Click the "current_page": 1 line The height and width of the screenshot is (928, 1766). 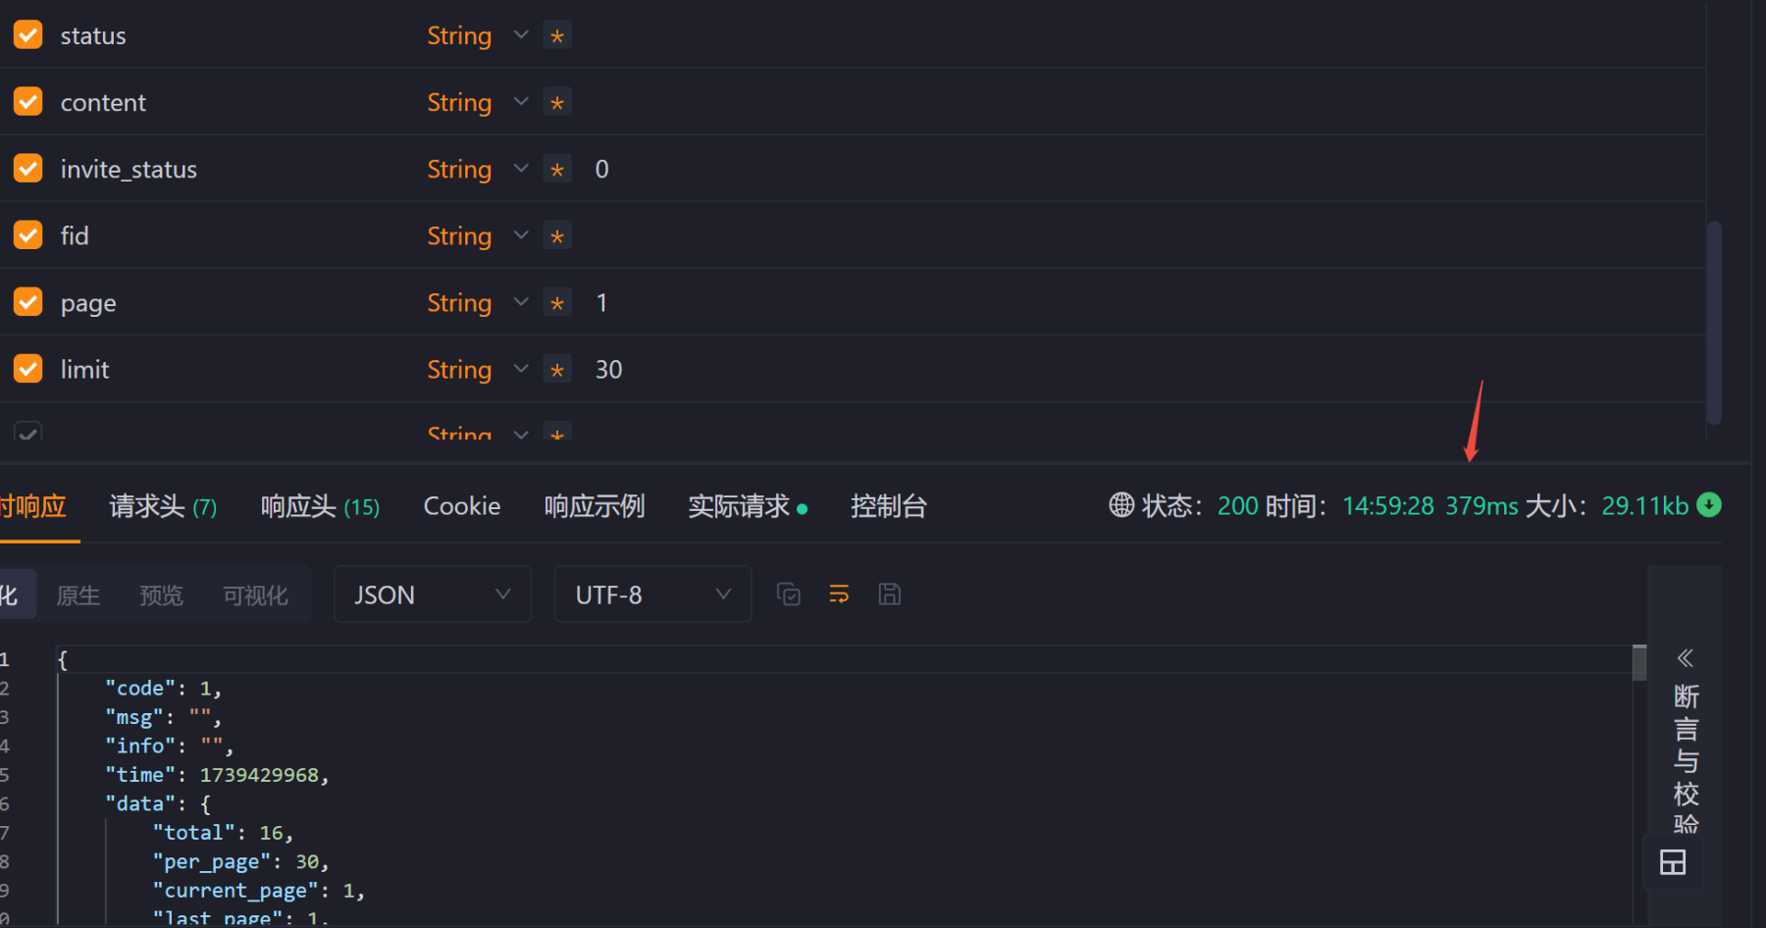258,891
